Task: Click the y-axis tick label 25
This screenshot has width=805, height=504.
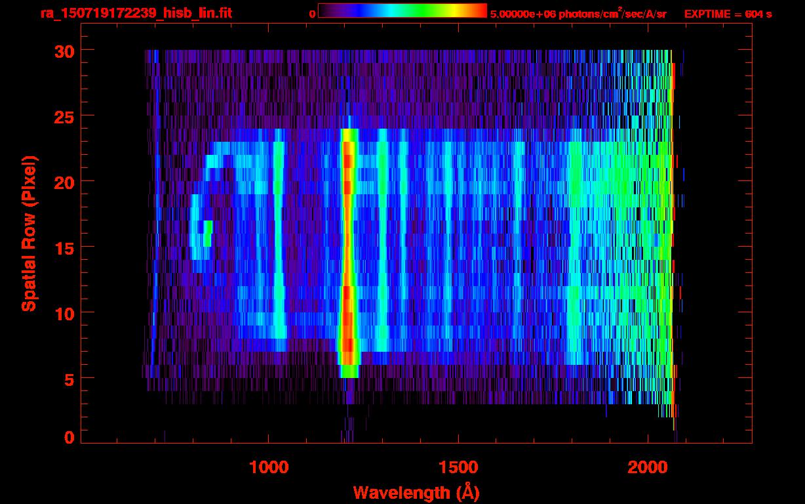Action: tap(65, 116)
